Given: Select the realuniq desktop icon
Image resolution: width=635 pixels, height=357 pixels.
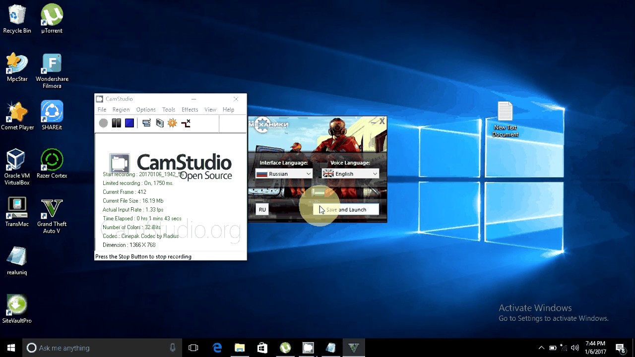Looking at the screenshot, I should coord(17,261).
